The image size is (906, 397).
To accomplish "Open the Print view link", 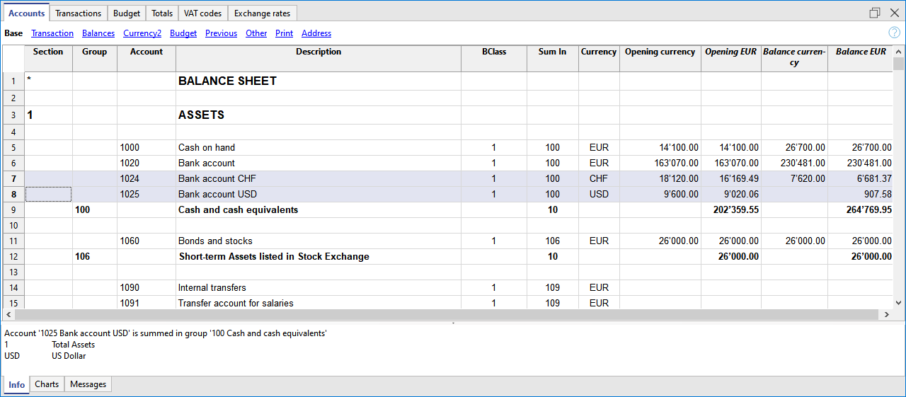I will 284,33.
